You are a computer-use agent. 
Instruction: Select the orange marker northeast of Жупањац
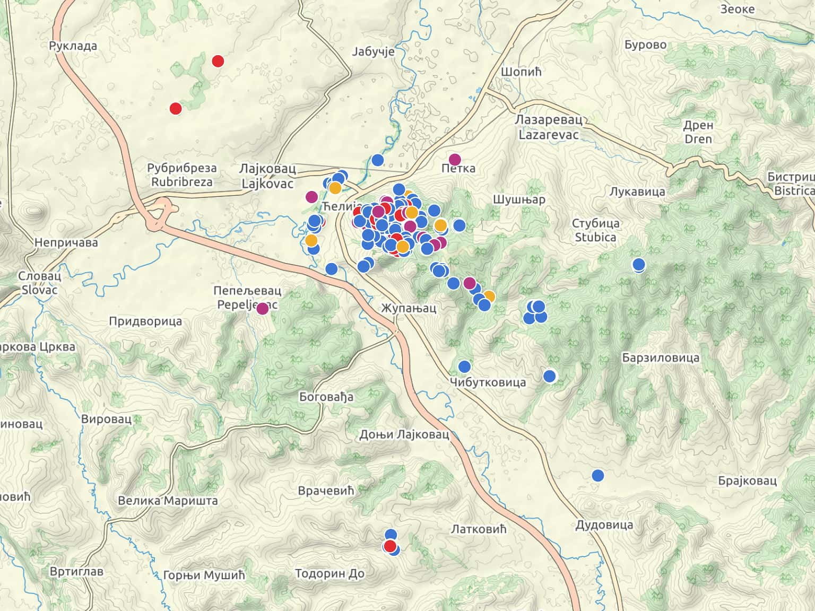[489, 296]
